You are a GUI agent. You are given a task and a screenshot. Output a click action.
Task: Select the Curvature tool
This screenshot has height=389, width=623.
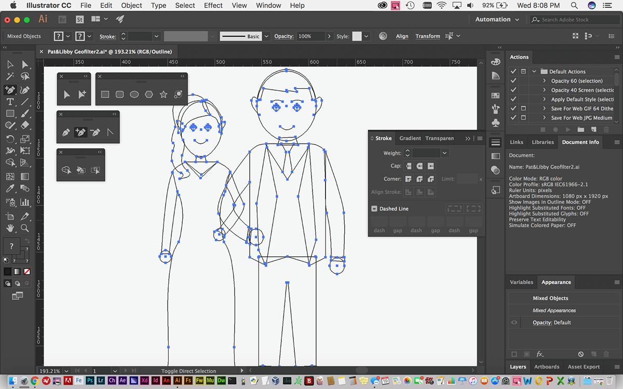(x=25, y=89)
